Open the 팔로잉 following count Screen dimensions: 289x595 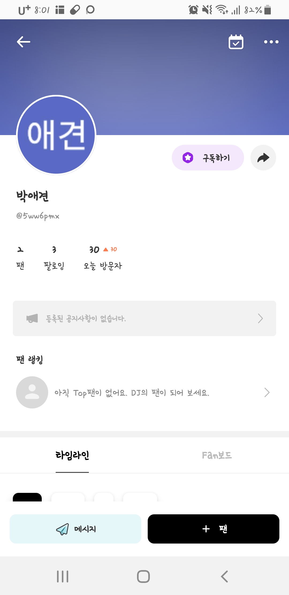[54, 258]
